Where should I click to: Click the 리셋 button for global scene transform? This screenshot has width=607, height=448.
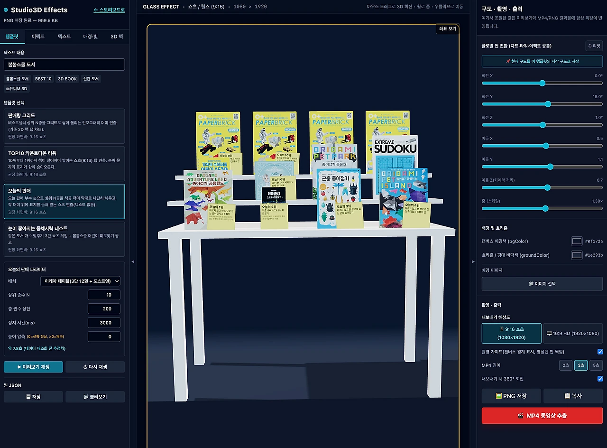coord(594,46)
